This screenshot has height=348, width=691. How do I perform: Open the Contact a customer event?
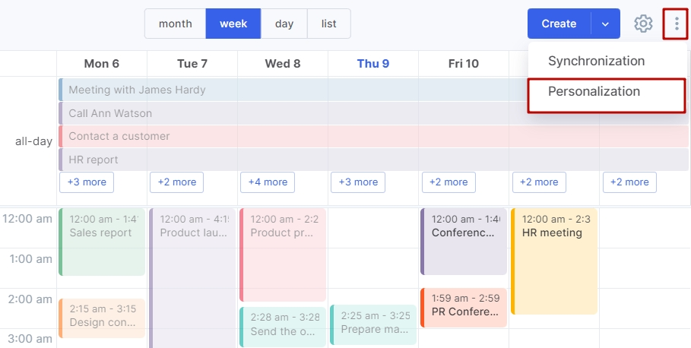pyautogui.click(x=228, y=136)
